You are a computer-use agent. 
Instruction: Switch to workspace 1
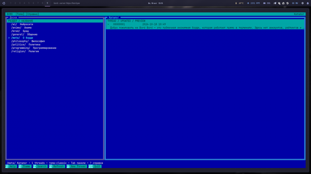click(x=11, y=3)
